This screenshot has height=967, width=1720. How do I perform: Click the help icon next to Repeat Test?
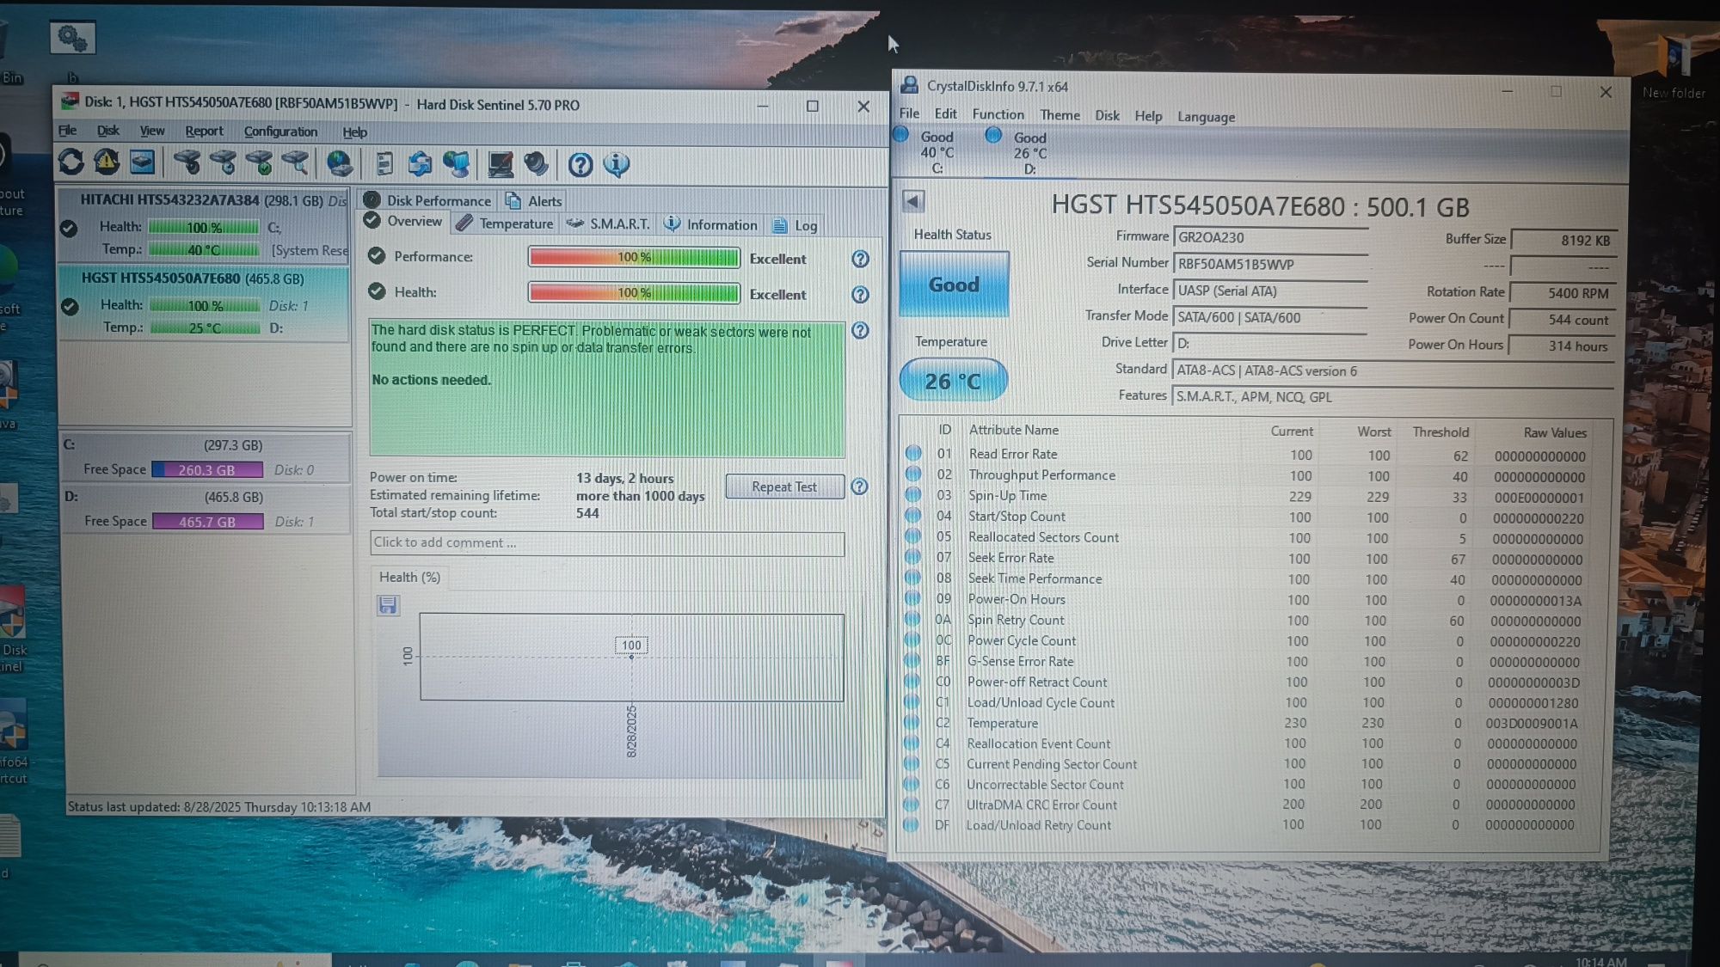(859, 487)
